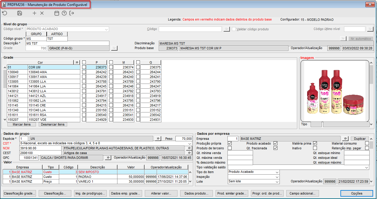Click the exit door toolbar icon

pos(72,13)
